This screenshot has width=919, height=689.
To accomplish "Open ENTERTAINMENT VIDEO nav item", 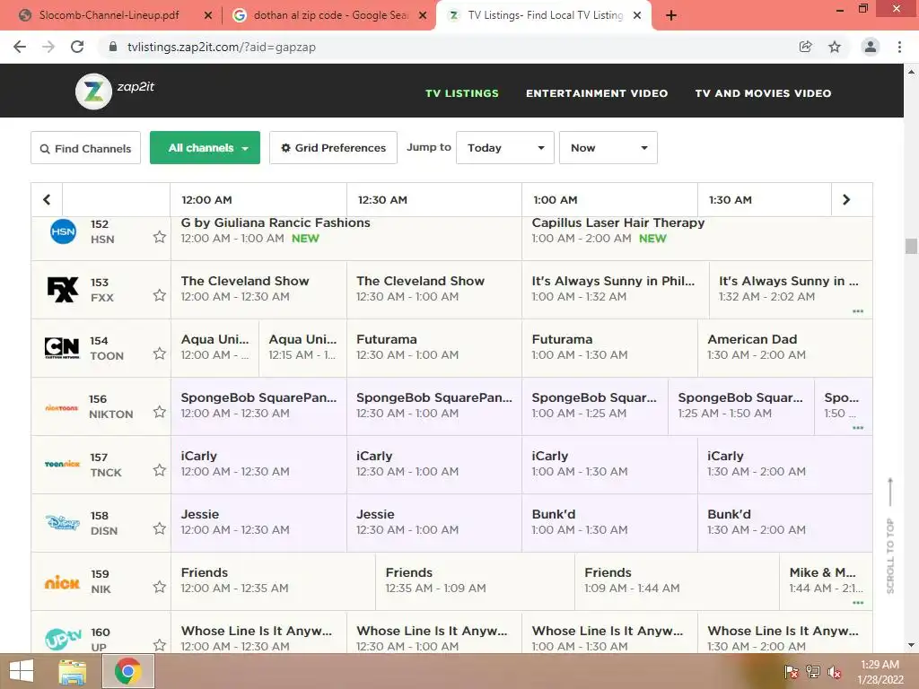I will click(597, 93).
